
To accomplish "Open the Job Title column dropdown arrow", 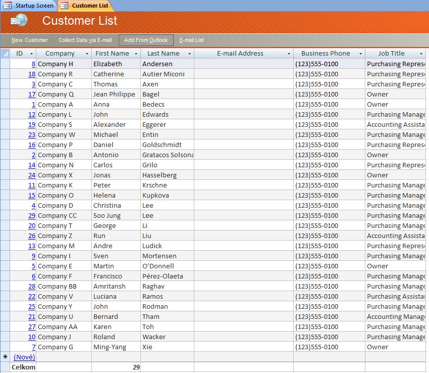I will pyautogui.click(x=421, y=54).
